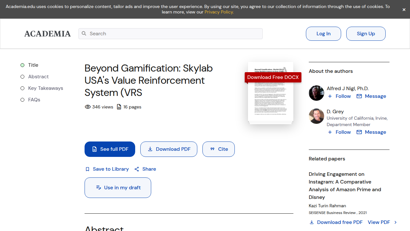The height and width of the screenshot is (231, 410).
Task: Jump to Key Takeaways section
Action: 45,88
